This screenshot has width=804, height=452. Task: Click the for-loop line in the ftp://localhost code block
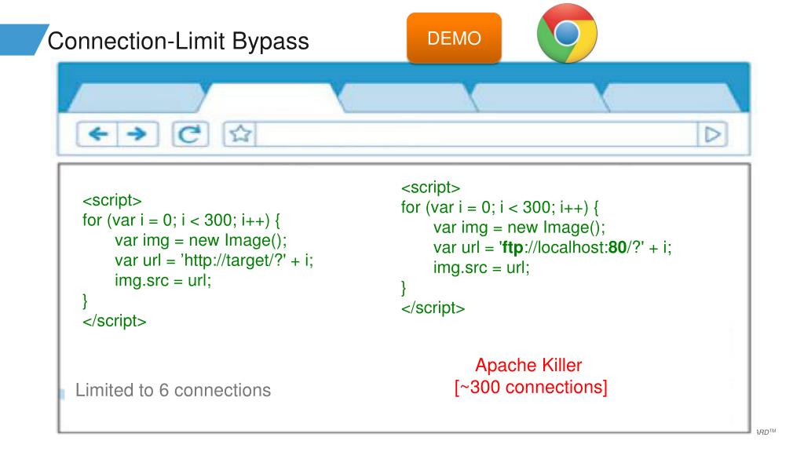(x=499, y=207)
